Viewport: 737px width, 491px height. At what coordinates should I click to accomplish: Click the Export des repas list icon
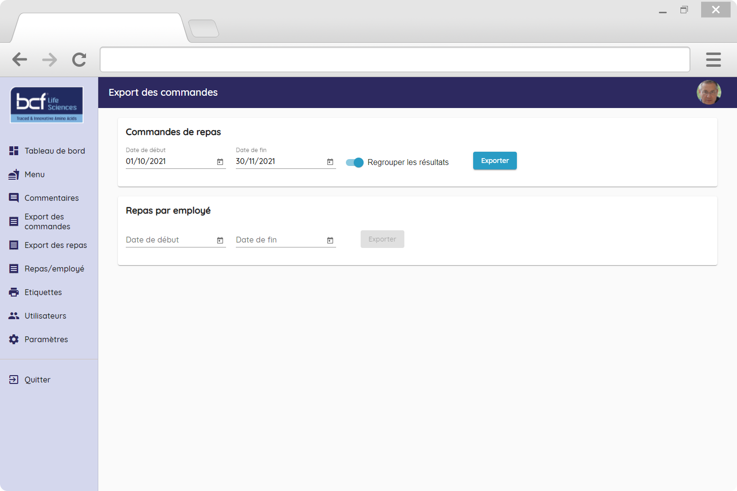click(14, 245)
